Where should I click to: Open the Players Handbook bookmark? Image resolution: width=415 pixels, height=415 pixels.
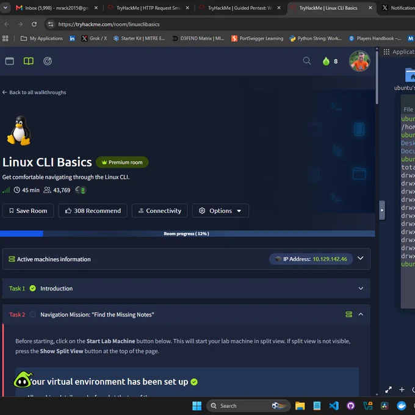pyautogui.click(x=375, y=38)
